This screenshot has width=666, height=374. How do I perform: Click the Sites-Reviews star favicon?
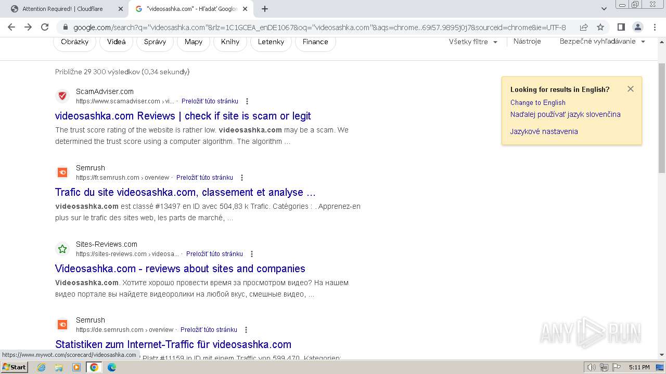pos(62,249)
